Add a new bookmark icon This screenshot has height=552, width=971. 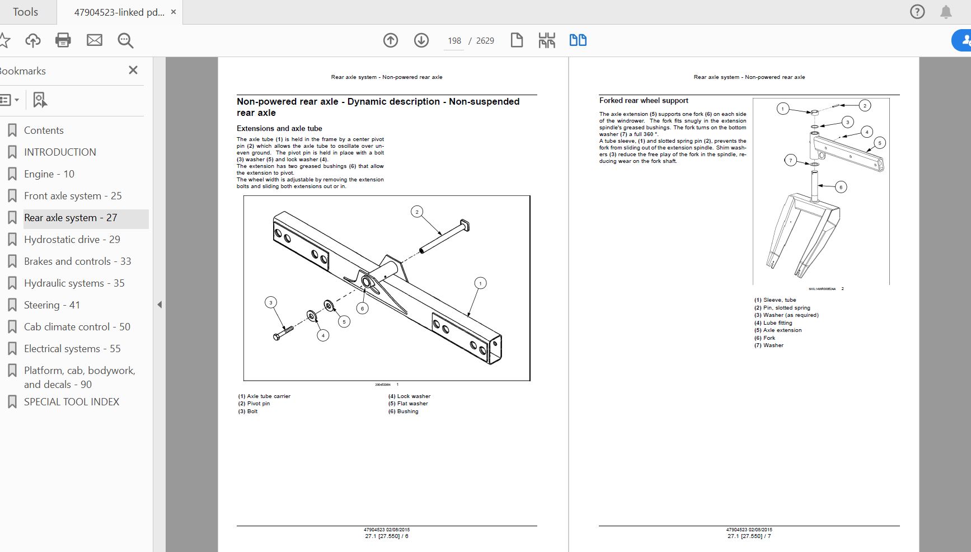click(x=39, y=100)
